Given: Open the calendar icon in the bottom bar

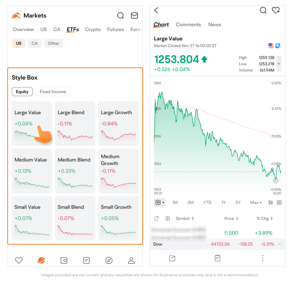Looking at the screenshot, I should click(x=217, y=258).
